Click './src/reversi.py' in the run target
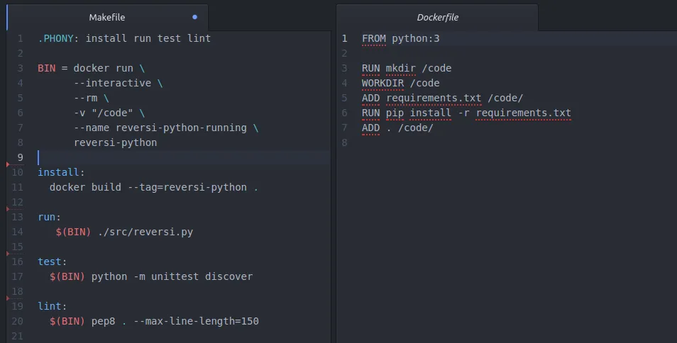 tap(145, 232)
